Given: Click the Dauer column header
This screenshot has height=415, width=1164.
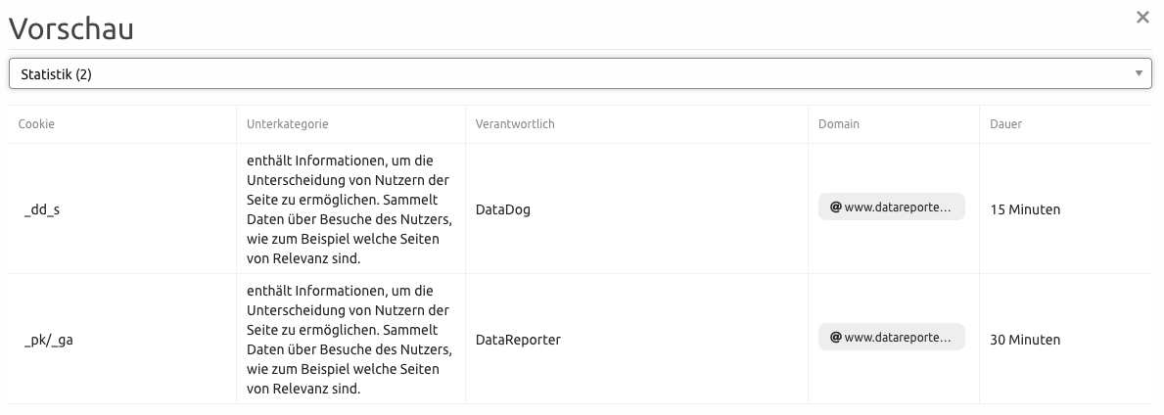Looking at the screenshot, I should coord(1005,124).
